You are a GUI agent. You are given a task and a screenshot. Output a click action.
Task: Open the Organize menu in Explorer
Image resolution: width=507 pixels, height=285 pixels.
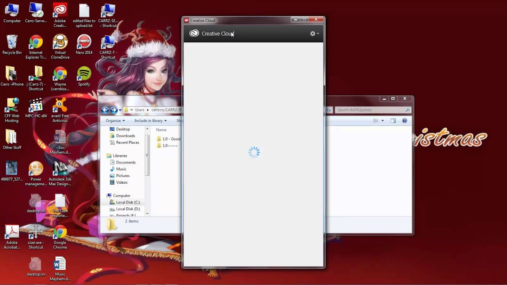pyautogui.click(x=115, y=121)
